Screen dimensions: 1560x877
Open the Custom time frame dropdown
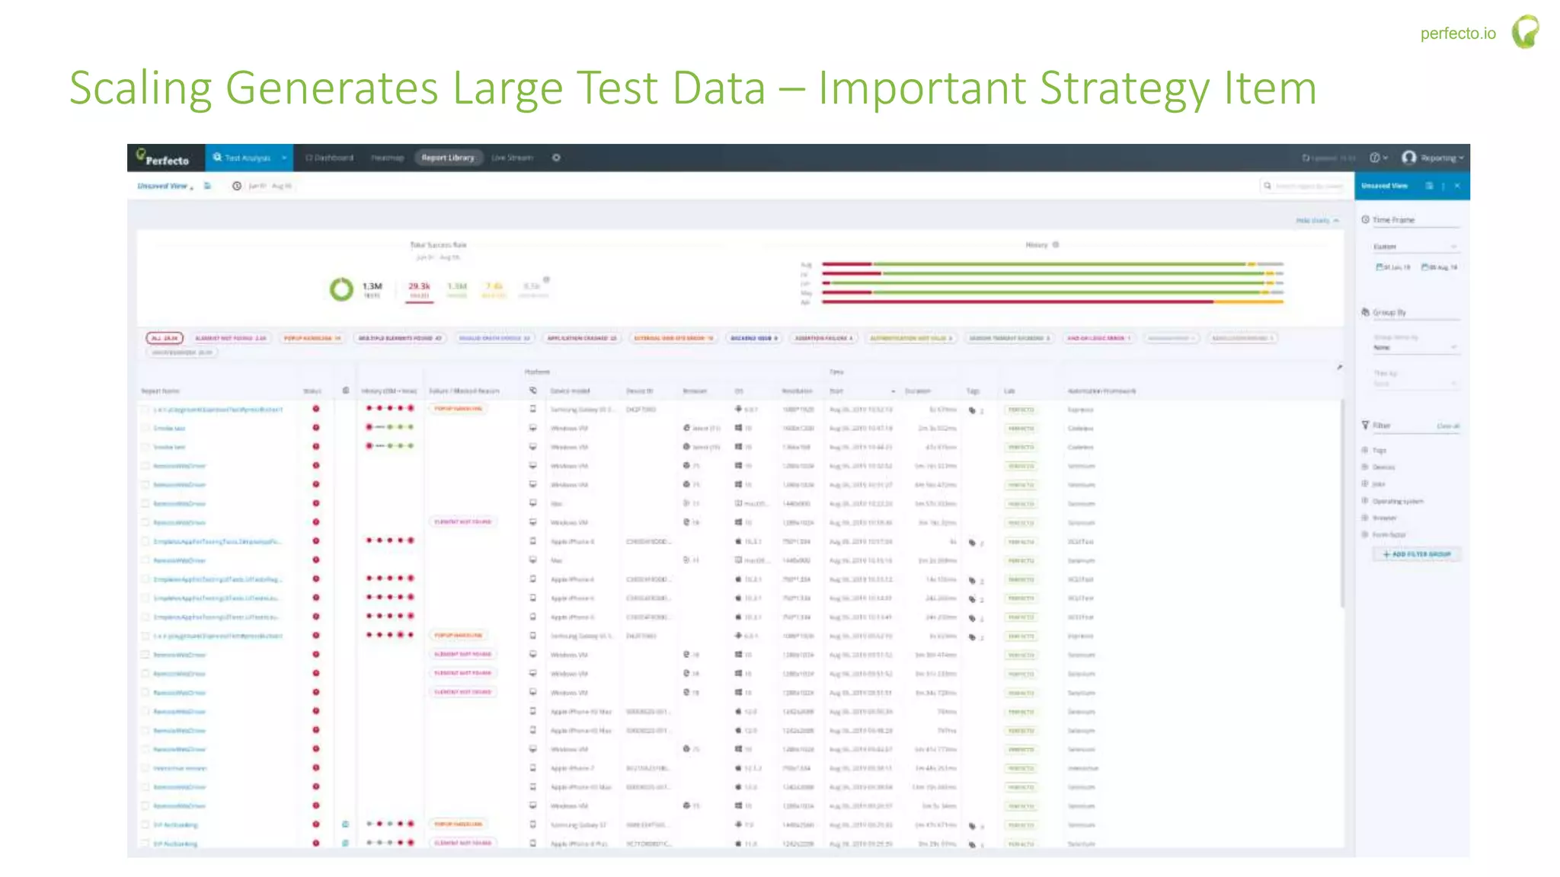pos(1415,247)
